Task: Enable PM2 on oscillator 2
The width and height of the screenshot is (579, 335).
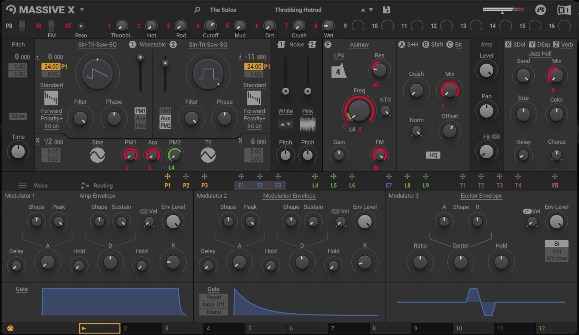Action: click(165, 125)
